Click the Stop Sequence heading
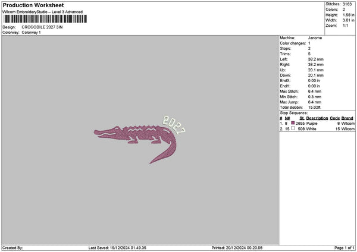Screen dimensions: 357x252 pyautogui.click(x=294, y=113)
